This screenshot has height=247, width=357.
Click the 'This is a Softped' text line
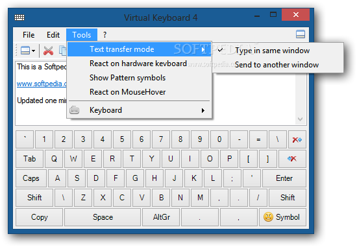42,67
